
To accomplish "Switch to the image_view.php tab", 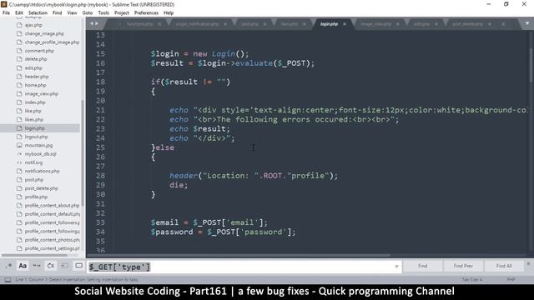I will 376,24.
